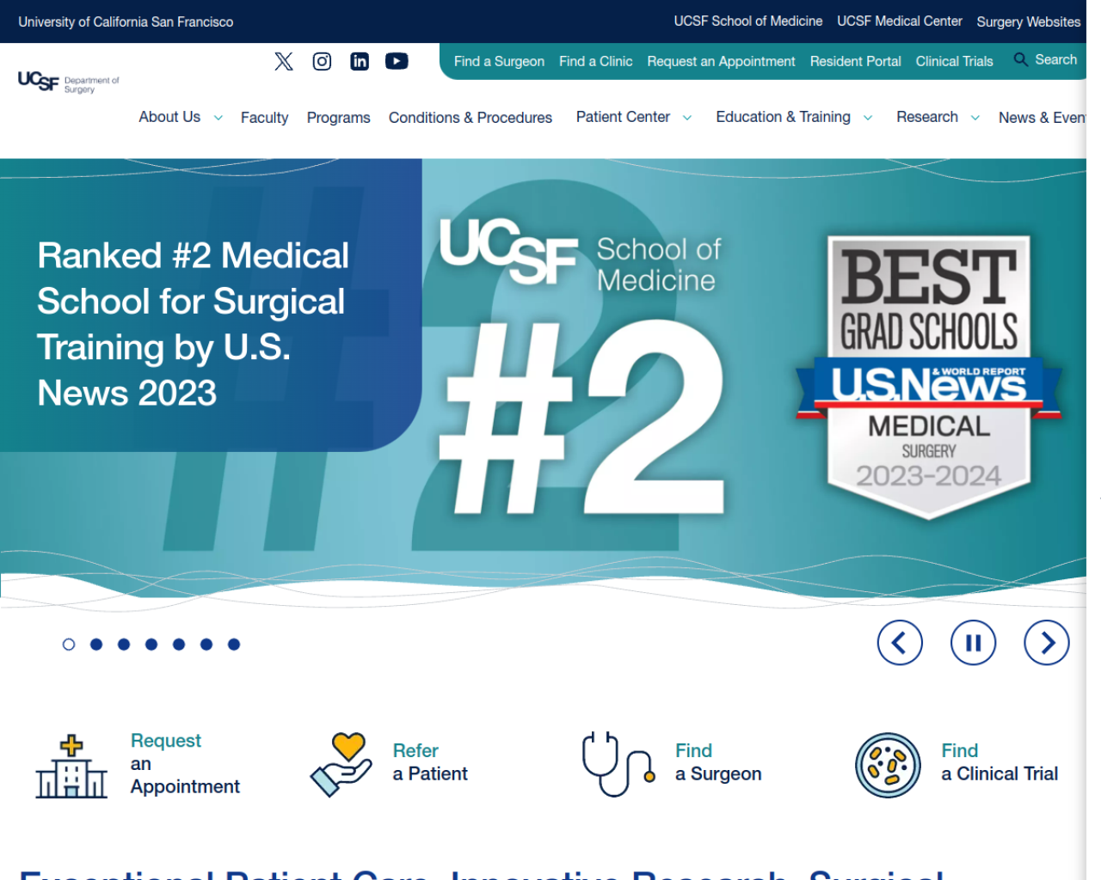
Task: Click the Find a Clinic link
Action: pyautogui.click(x=595, y=61)
